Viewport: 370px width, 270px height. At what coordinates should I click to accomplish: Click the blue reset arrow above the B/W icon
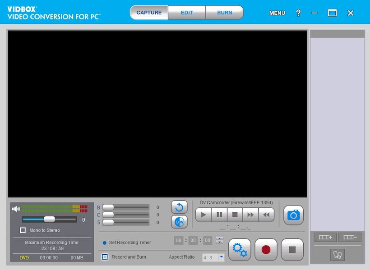tap(179, 207)
